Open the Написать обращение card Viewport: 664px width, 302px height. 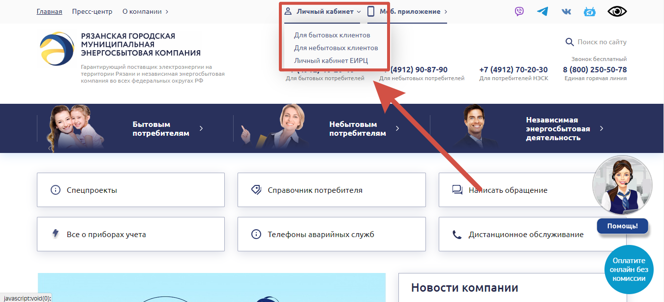533,190
